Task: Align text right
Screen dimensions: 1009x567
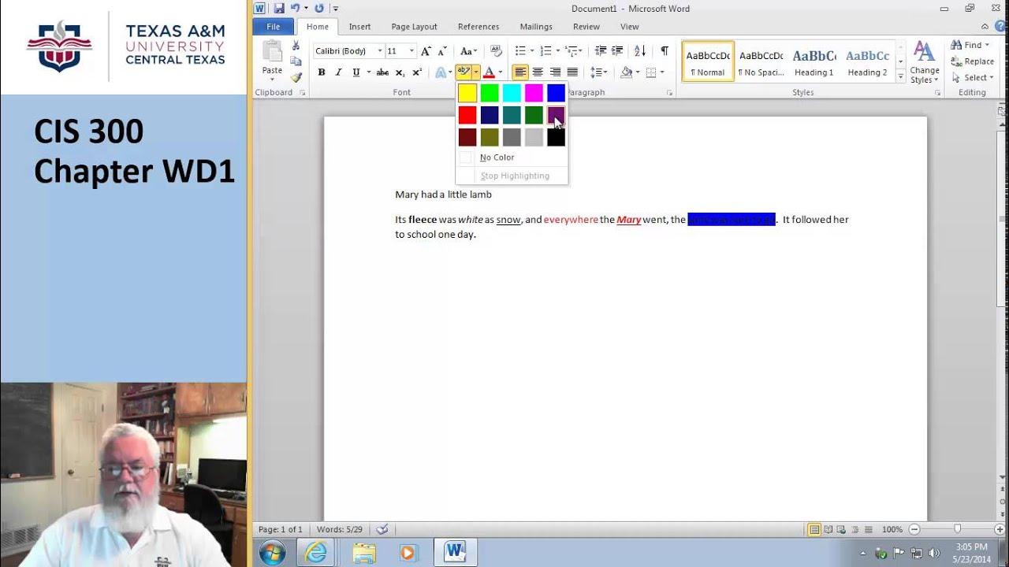Action: click(555, 72)
